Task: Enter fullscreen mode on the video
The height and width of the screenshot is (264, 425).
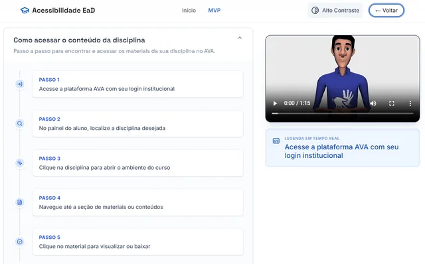Action: click(x=392, y=103)
